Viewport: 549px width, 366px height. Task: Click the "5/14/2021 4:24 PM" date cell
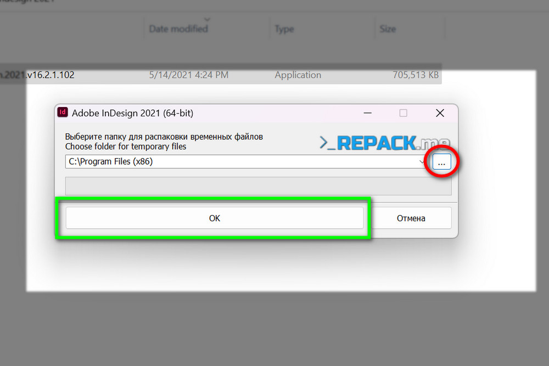tap(189, 75)
